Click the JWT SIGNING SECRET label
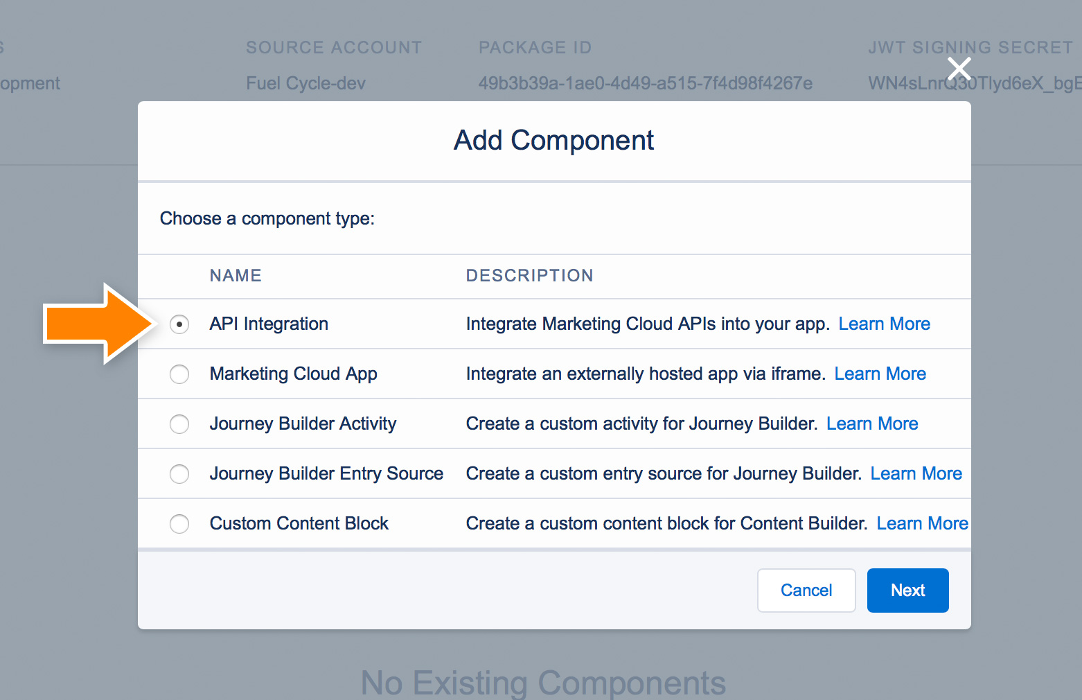 (x=970, y=47)
